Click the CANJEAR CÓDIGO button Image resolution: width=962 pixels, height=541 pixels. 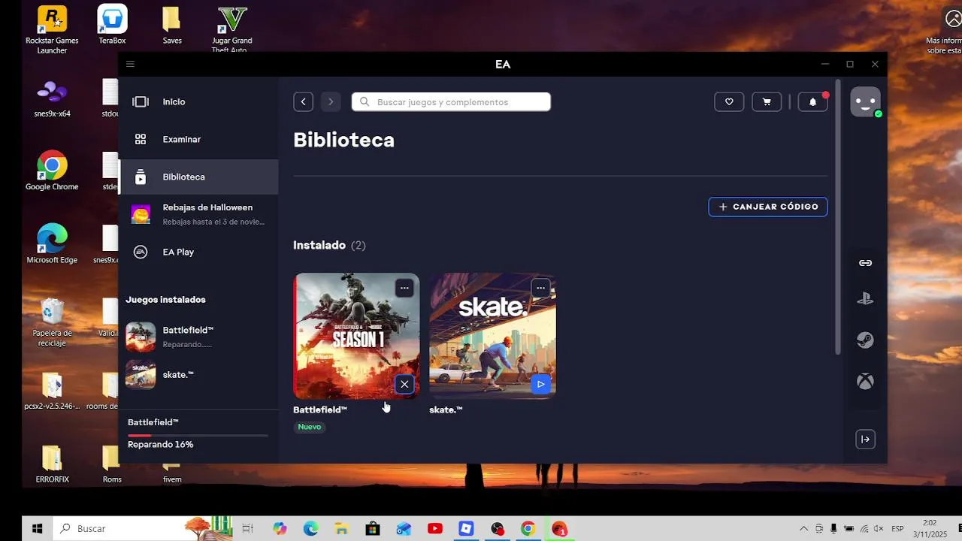tap(768, 207)
